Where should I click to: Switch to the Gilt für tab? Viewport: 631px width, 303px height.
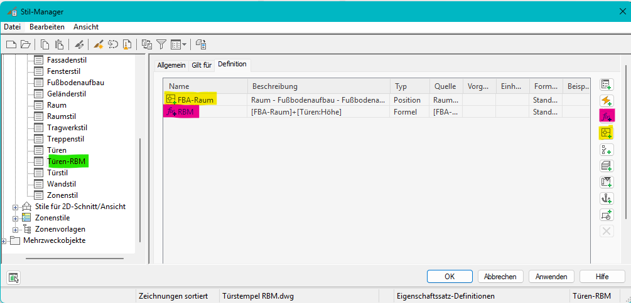201,65
